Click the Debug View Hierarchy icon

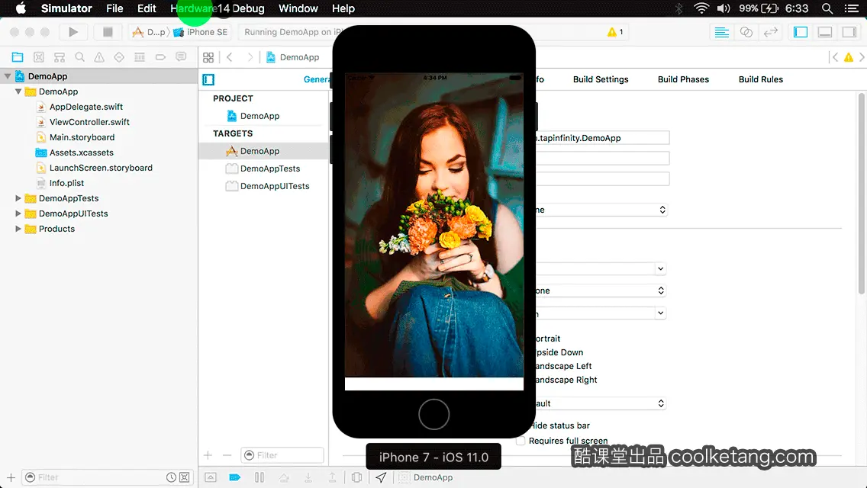click(x=356, y=477)
